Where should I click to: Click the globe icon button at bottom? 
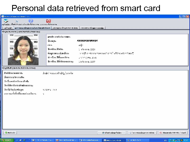tap(112, 133)
